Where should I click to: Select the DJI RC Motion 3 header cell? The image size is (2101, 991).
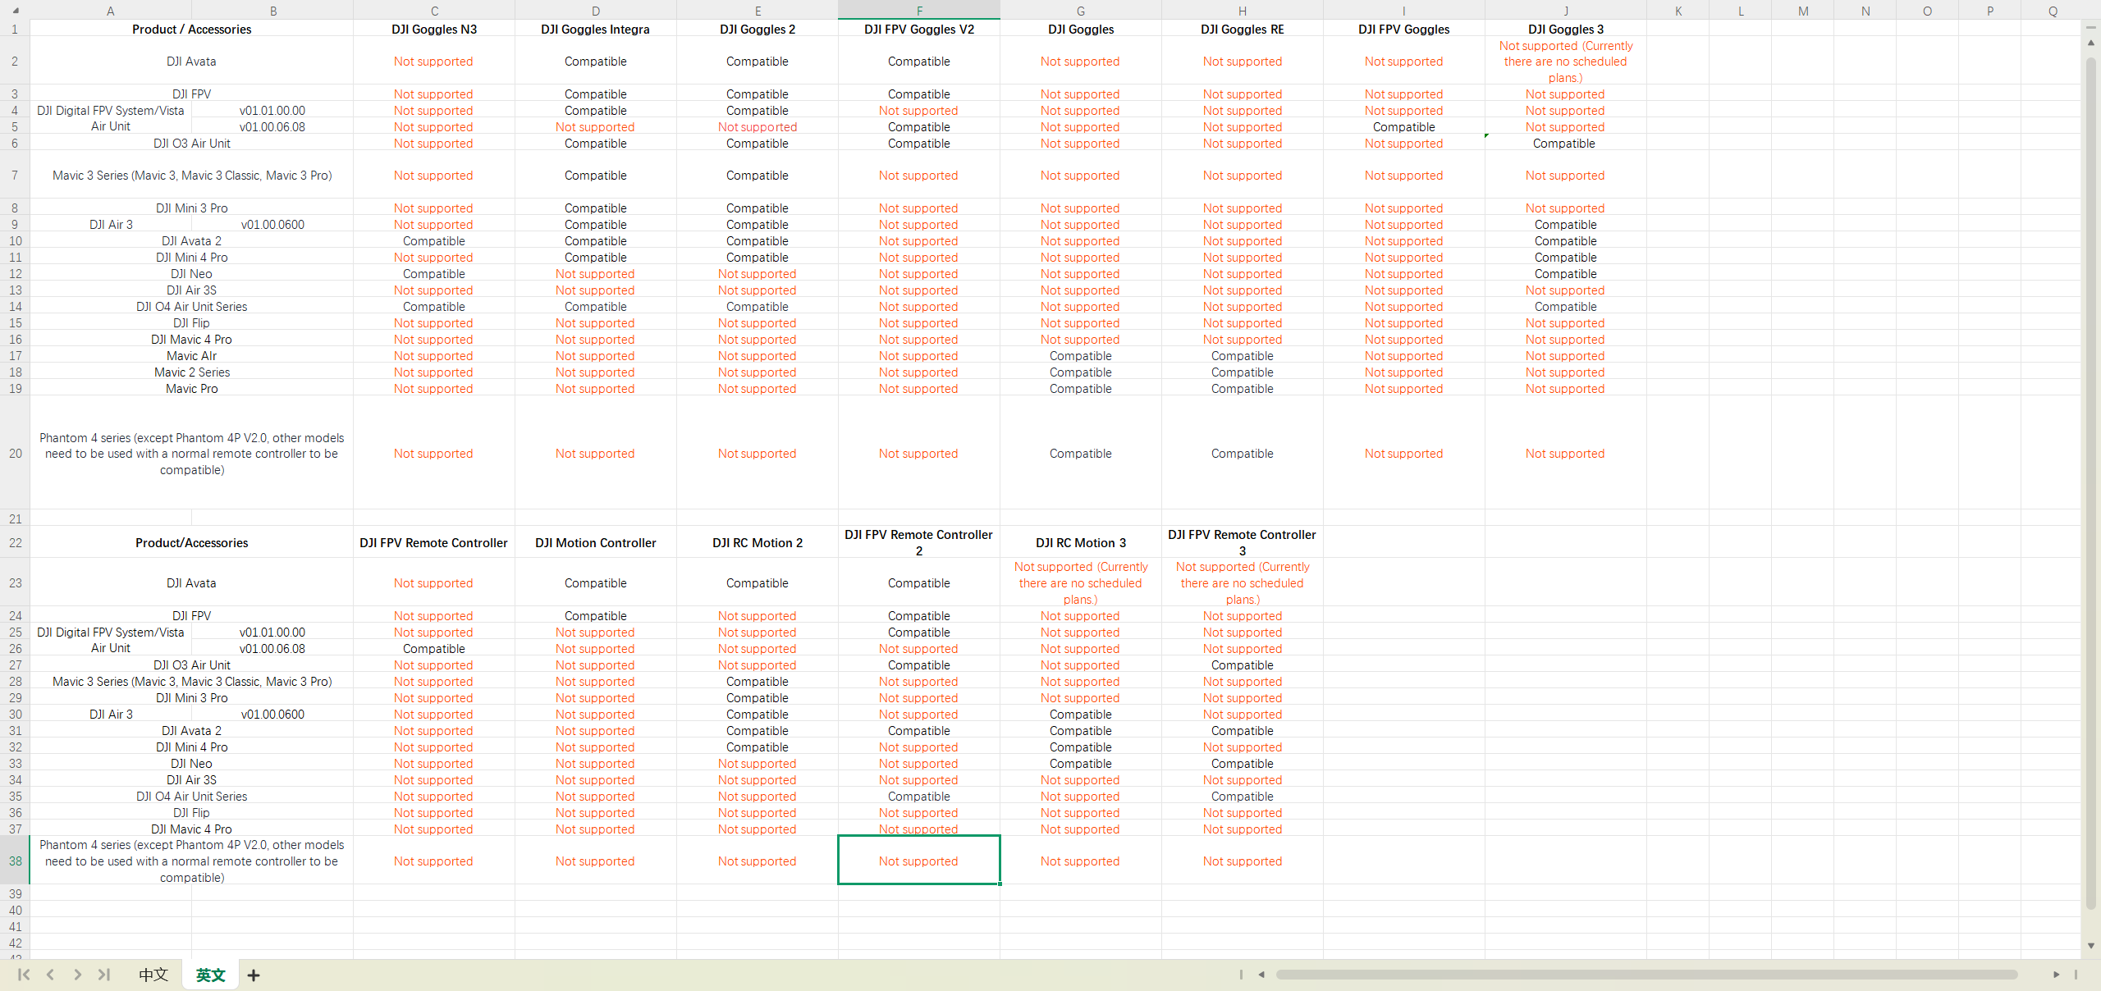(x=1080, y=542)
